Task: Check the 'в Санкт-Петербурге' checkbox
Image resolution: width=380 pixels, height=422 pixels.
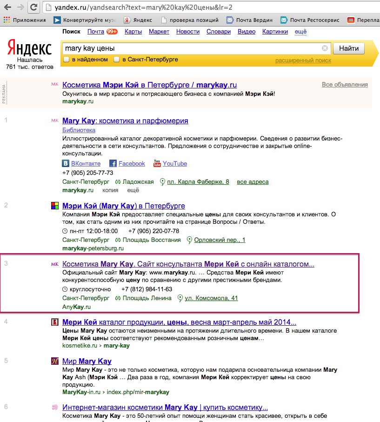Action: click(x=117, y=60)
